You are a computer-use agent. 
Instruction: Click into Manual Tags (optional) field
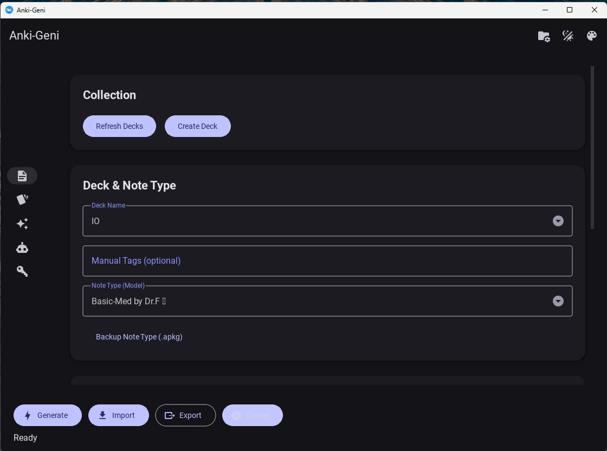[327, 261]
